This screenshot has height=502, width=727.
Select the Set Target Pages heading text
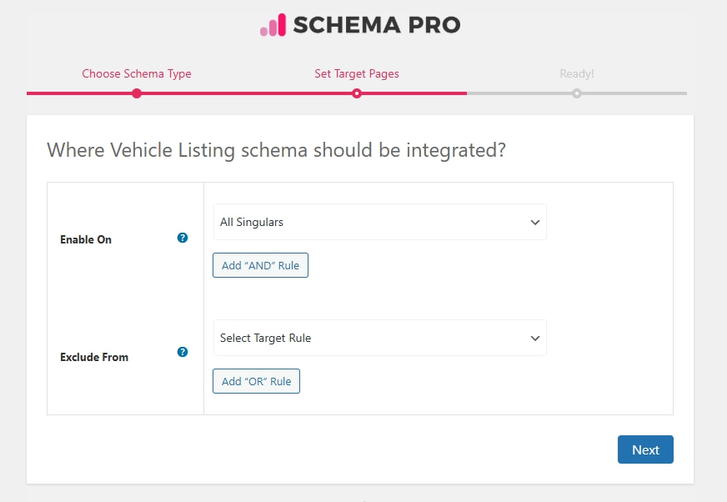(357, 73)
